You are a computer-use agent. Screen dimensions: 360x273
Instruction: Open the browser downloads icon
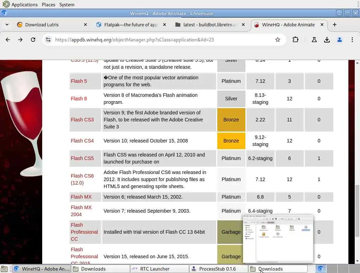(x=327, y=40)
